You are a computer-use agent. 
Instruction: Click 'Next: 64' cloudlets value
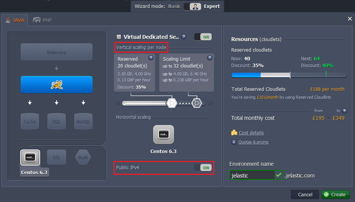coord(310,58)
